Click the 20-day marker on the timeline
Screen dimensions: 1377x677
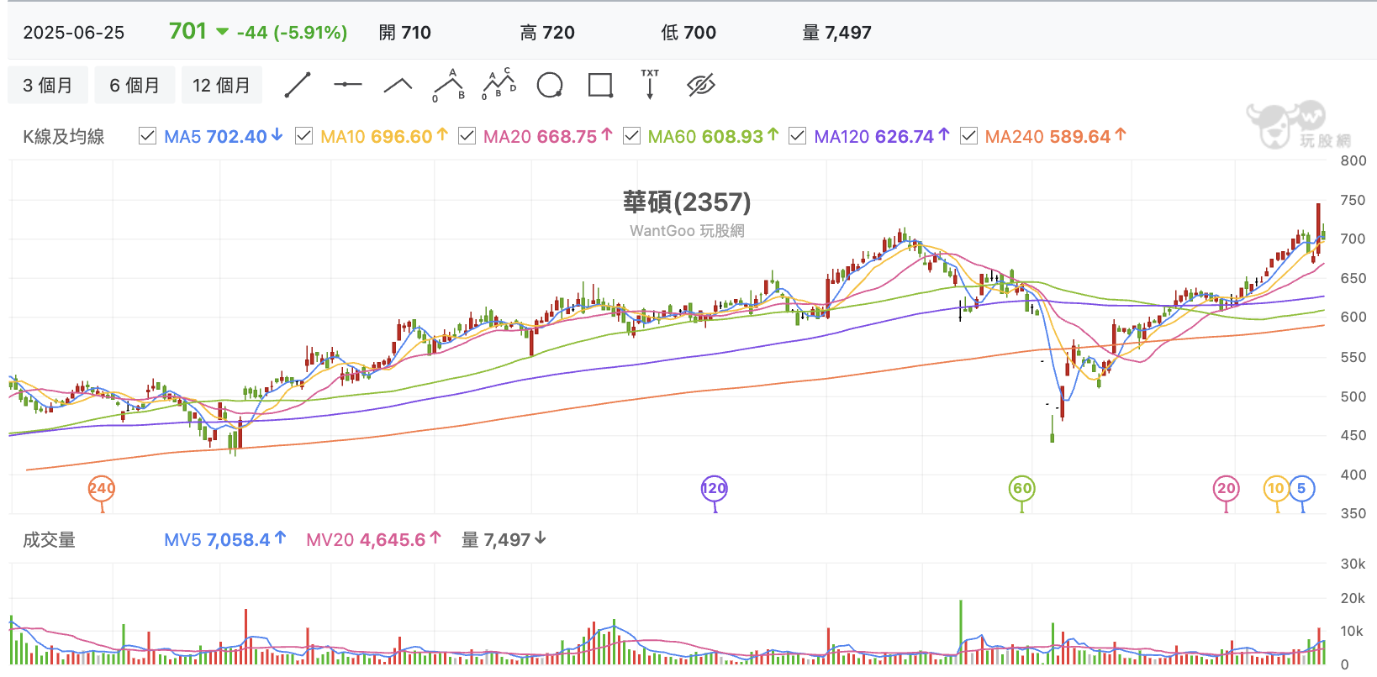coord(1227,489)
